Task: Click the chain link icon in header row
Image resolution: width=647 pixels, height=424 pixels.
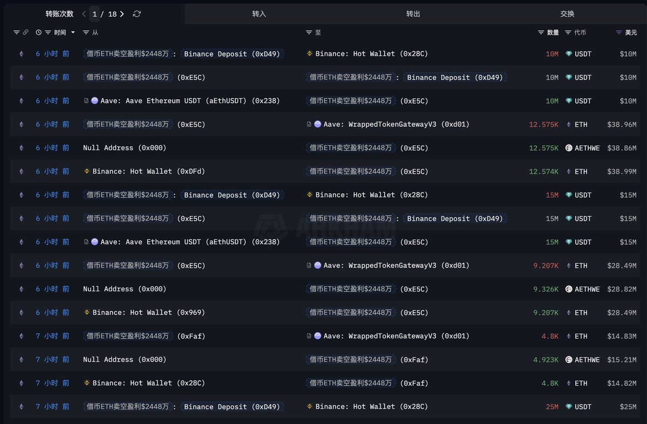Action: 25,32
